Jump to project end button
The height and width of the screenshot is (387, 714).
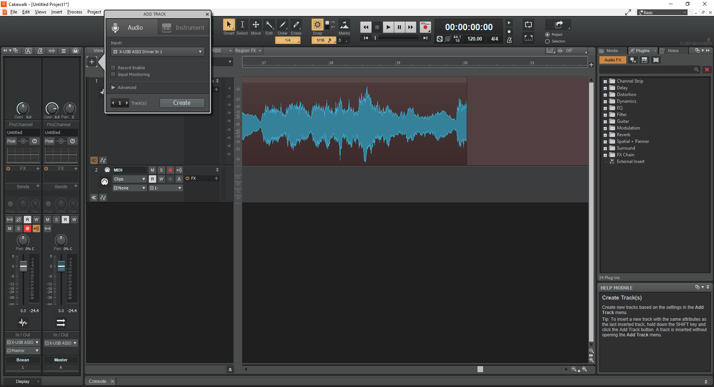[x=425, y=38]
